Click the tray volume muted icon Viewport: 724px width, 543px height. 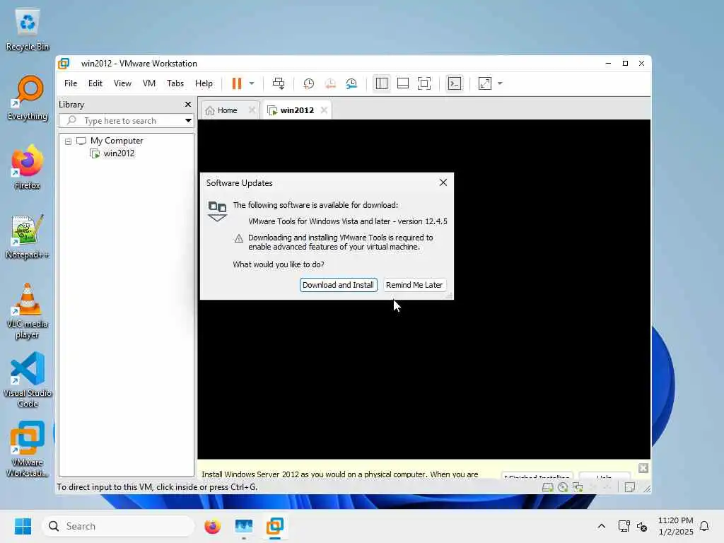pos(642,526)
